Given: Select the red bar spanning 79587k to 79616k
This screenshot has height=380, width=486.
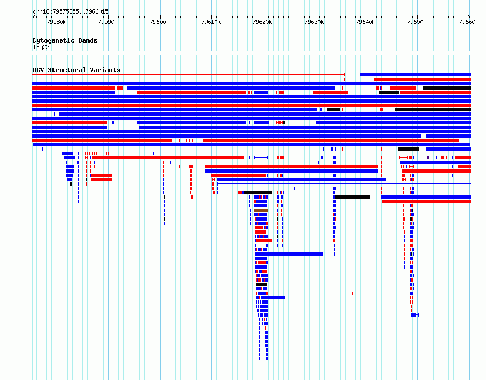Looking at the screenshot, I should pos(168,158).
